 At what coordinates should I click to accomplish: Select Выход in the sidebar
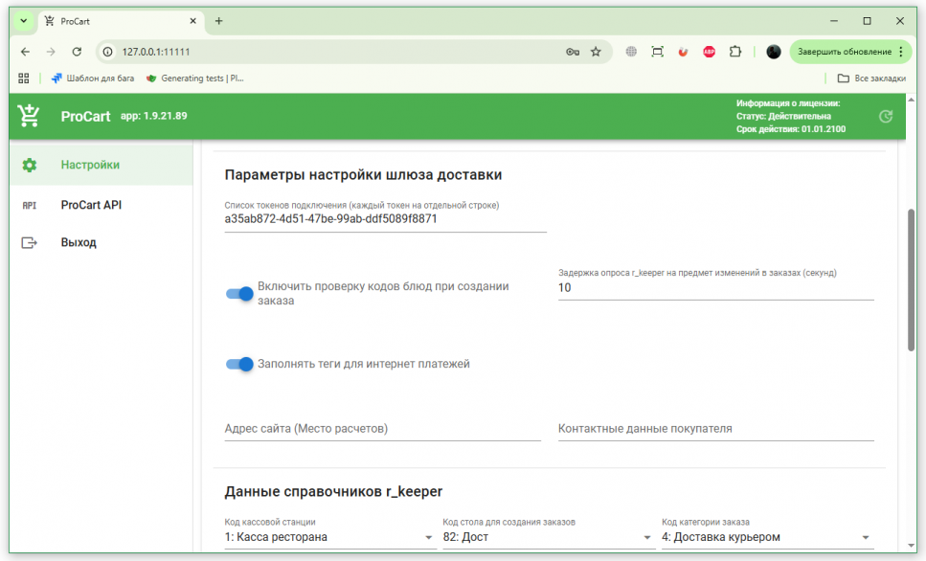(x=79, y=243)
